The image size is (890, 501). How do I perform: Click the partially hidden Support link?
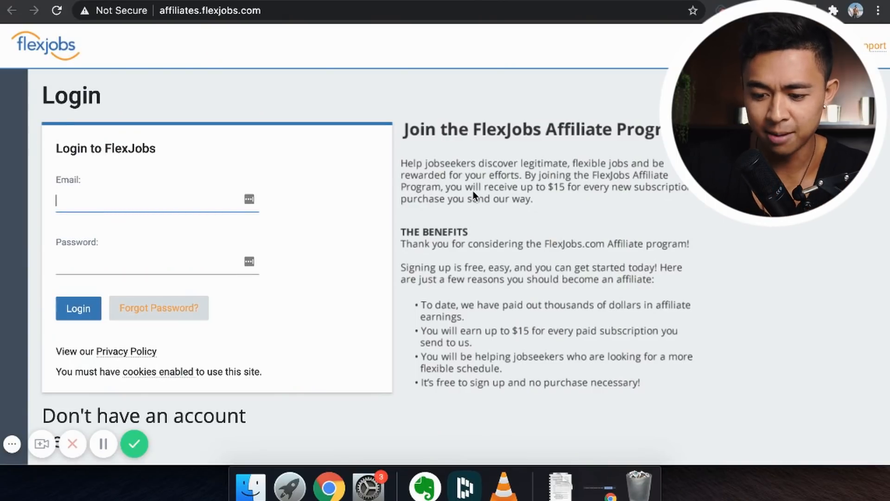click(x=875, y=46)
